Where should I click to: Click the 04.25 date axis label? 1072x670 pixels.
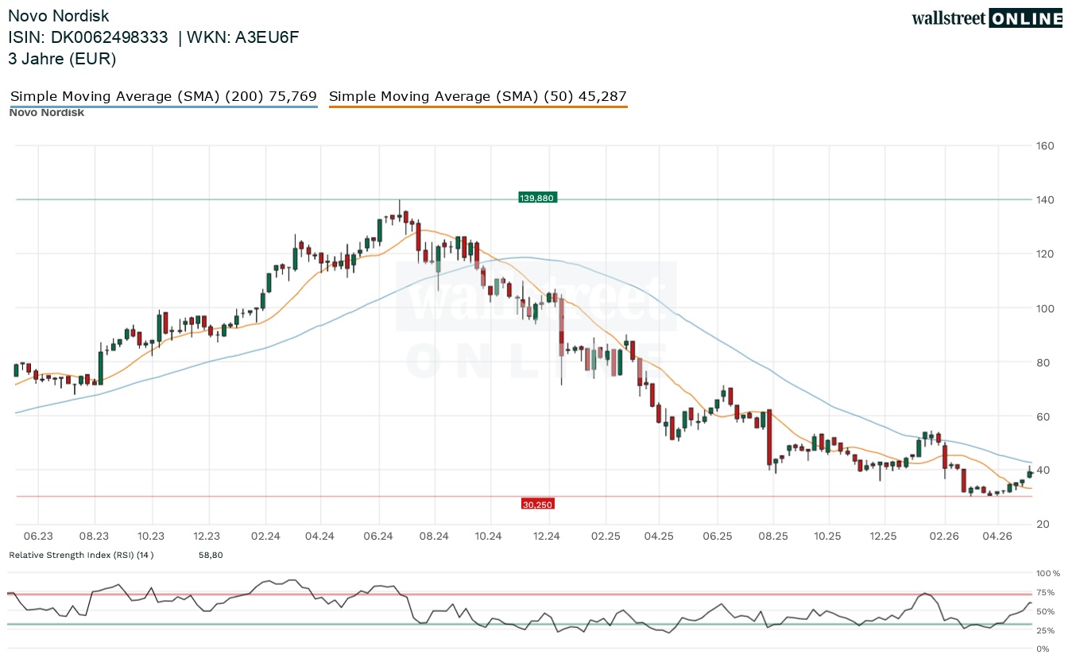(x=660, y=536)
